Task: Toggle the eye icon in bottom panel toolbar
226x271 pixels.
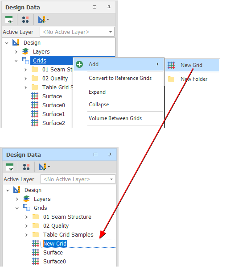Action: point(10,167)
